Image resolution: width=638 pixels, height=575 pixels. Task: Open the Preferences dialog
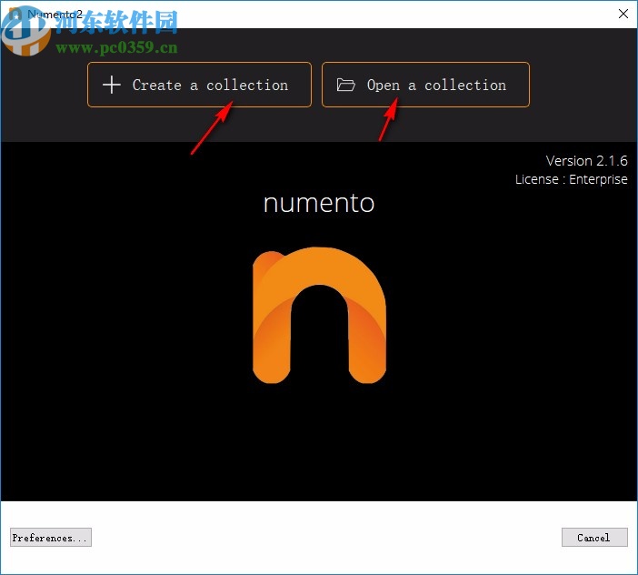pos(51,538)
